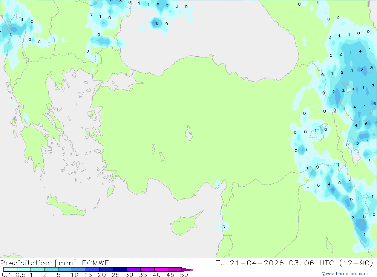Select the 45–50 mm legend swatch
The width and height of the screenshot is (377, 277).
175,269
